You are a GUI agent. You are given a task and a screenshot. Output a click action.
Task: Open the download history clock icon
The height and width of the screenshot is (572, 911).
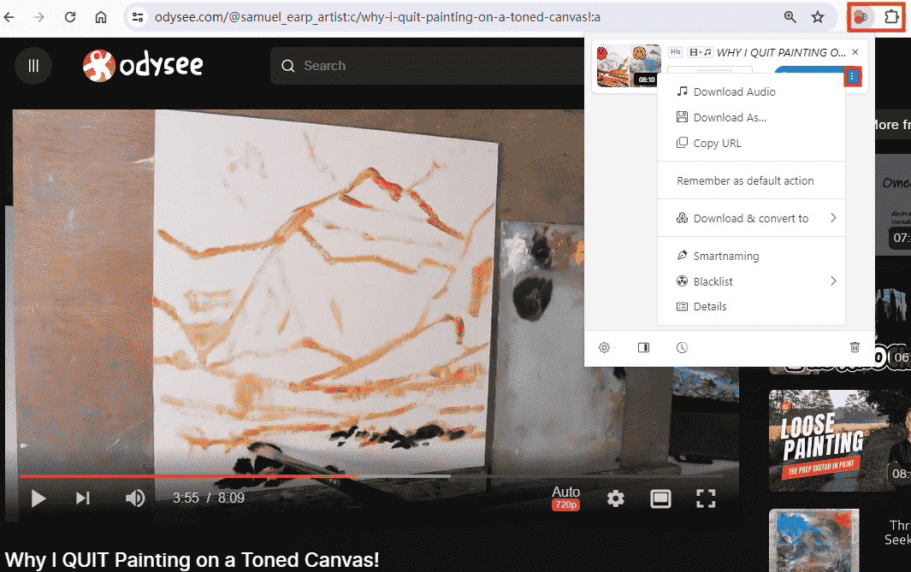[682, 348]
